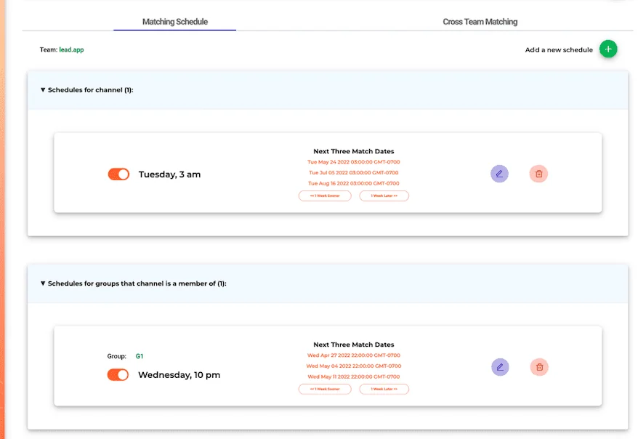638x439 pixels.
Task: Click the Tuesday, 3 am schedule title
Action: [x=169, y=174]
